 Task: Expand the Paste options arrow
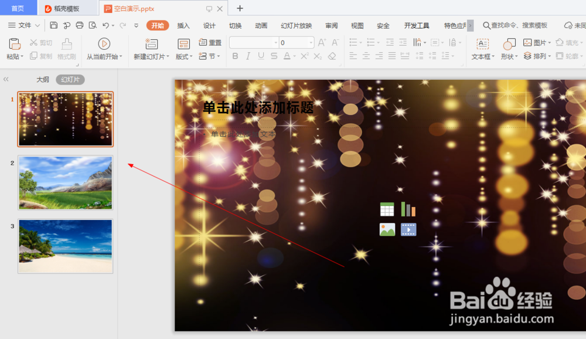click(x=22, y=57)
